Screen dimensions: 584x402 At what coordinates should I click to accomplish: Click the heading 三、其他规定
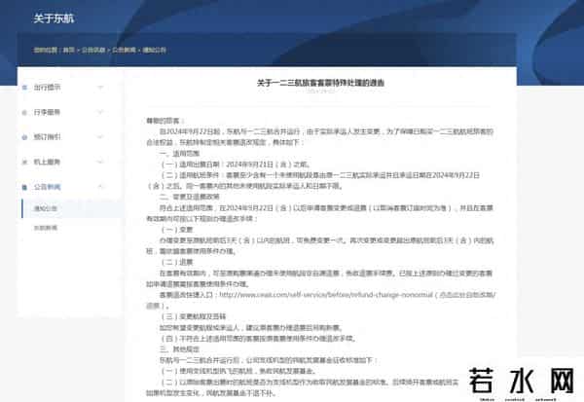[x=179, y=349]
